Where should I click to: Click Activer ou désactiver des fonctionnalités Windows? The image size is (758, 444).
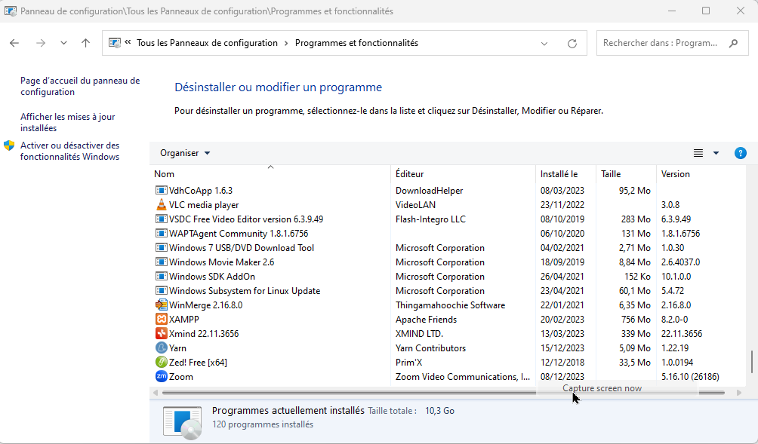tap(69, 151)
